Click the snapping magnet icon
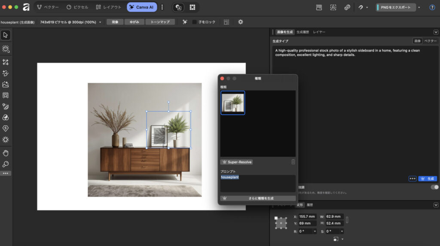 coord(361,7)
